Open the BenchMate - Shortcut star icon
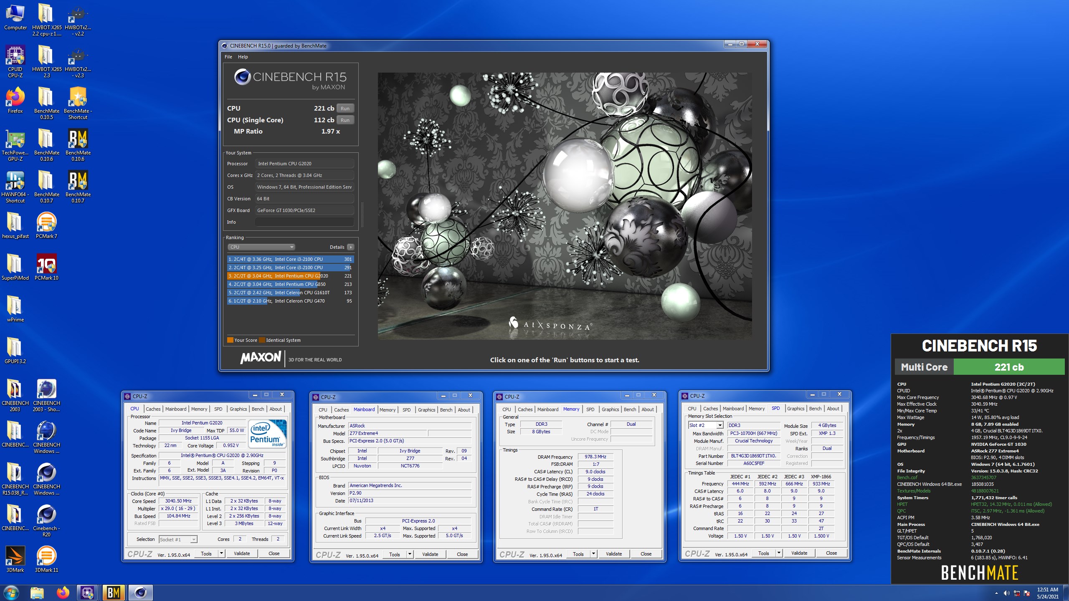This screenshot has height=601, width=1069. tap(78, 103)
